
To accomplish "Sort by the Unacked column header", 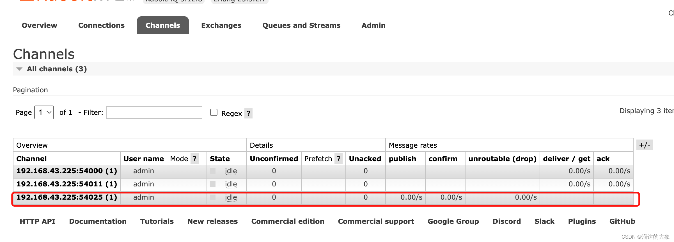I will click(365, 159).
